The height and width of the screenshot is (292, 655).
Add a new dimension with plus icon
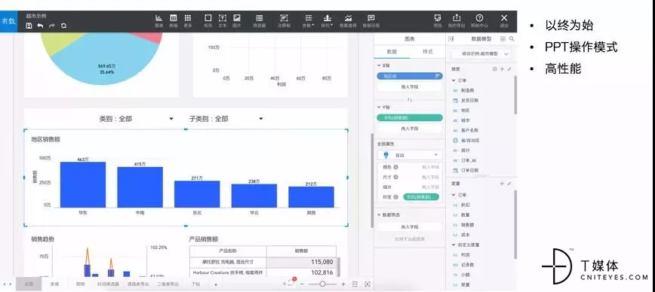click(502, 68)
